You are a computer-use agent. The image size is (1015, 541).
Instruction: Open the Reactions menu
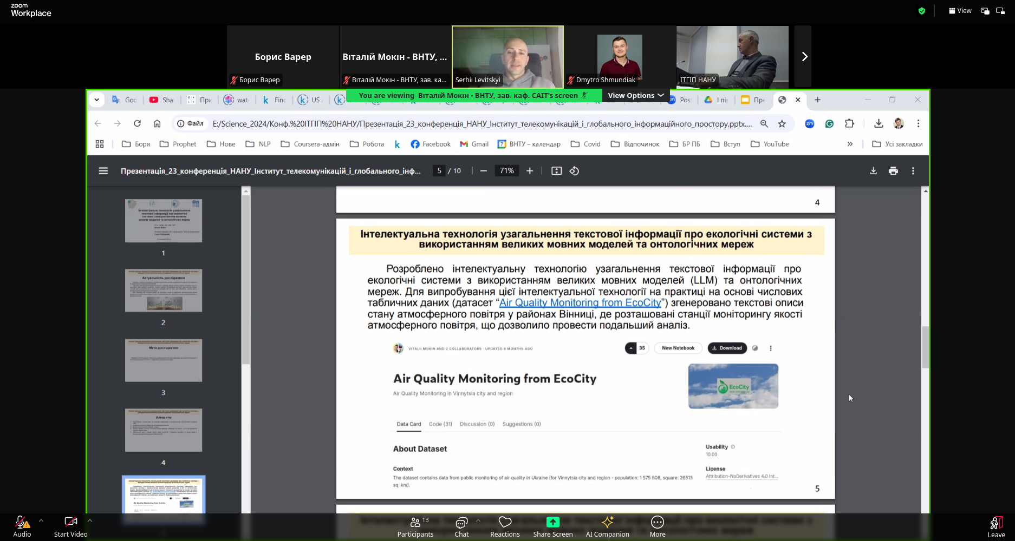[505, 527]
